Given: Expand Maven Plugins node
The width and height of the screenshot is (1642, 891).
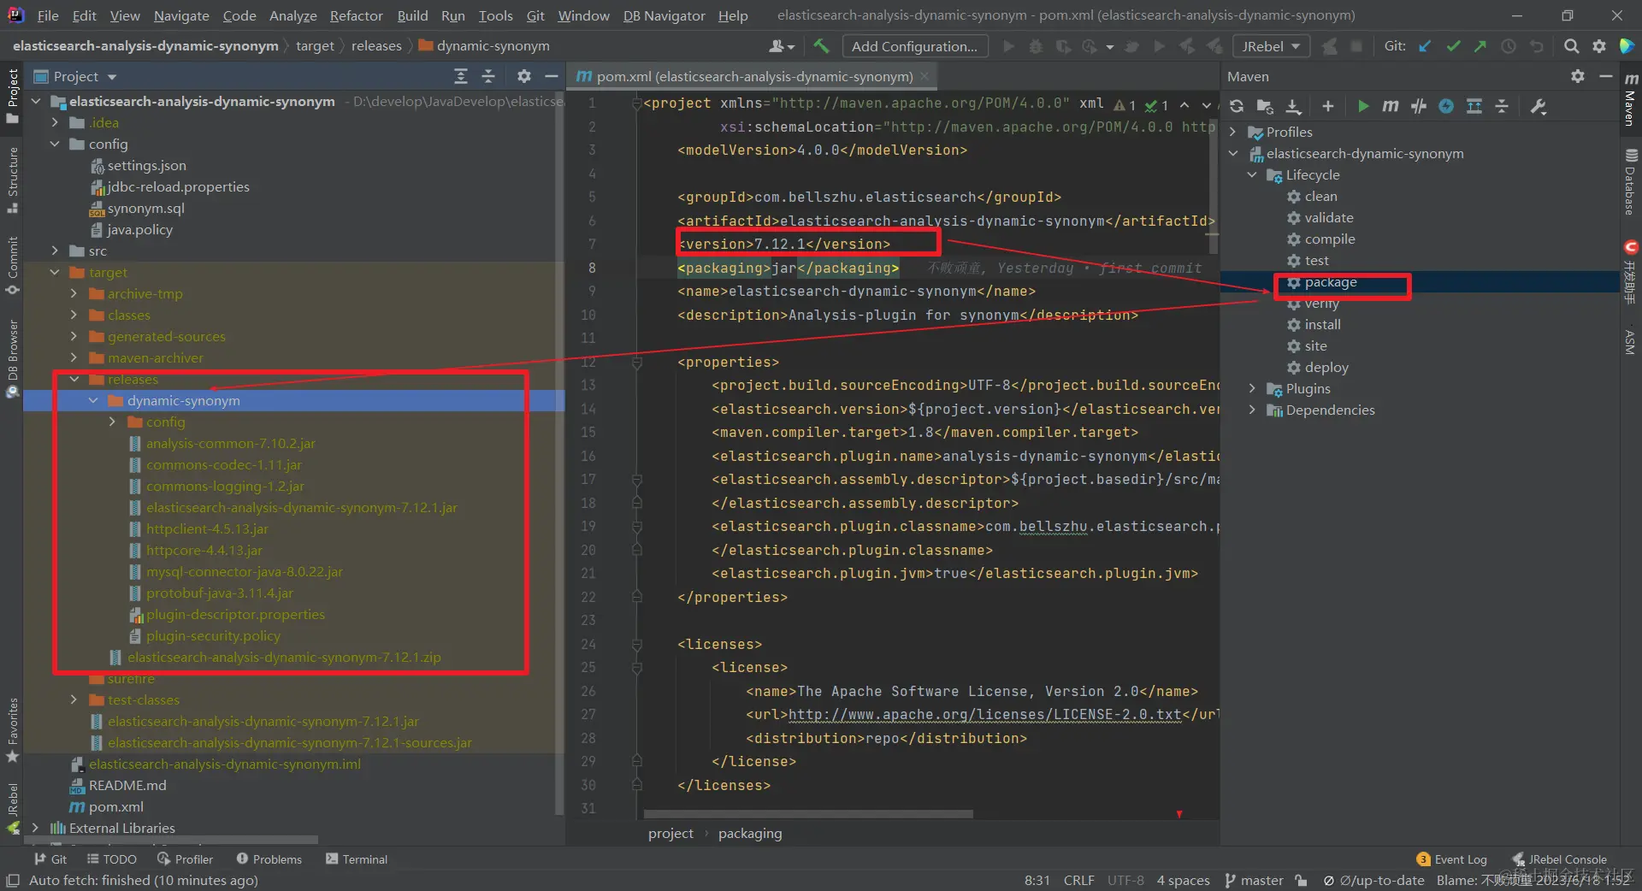Looking at the screenshot, I should (1253, 388).
